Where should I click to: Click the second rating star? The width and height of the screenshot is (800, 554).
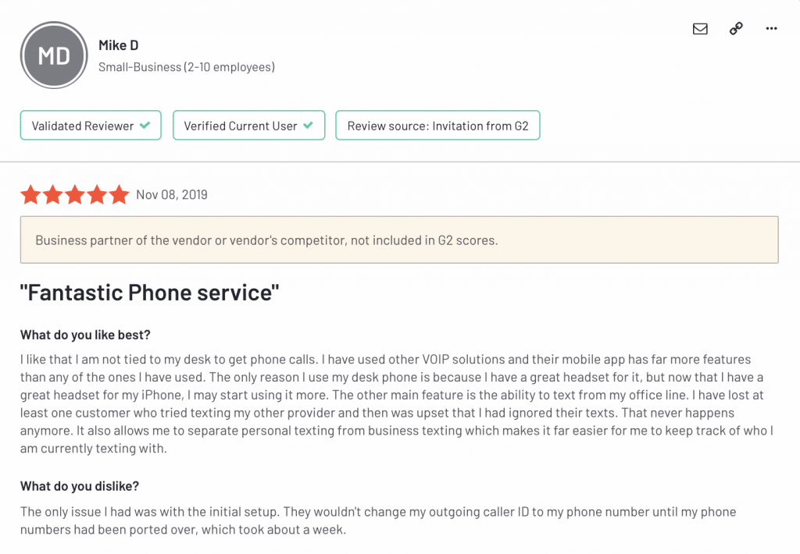click(x=52, y=194)
